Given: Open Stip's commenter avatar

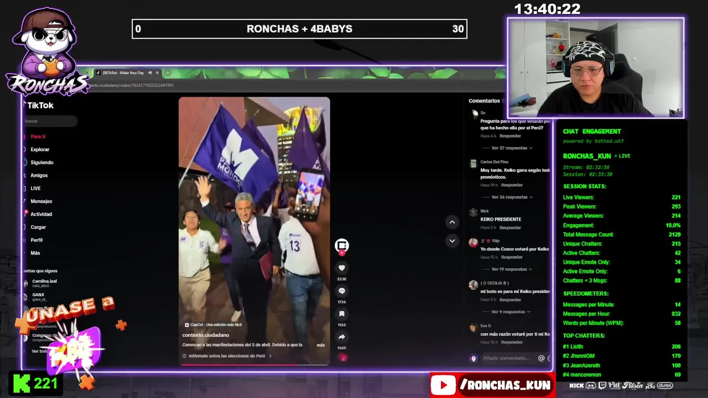Looking at the screenshot, I should tap(473, 242).
